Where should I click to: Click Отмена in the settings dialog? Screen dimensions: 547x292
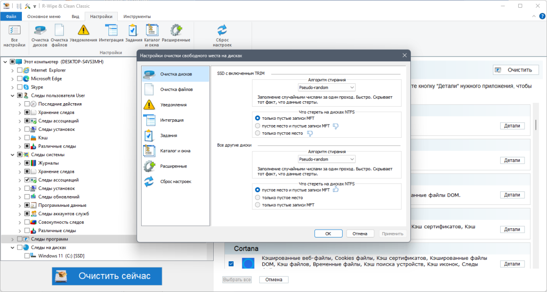tap(360, 234)
